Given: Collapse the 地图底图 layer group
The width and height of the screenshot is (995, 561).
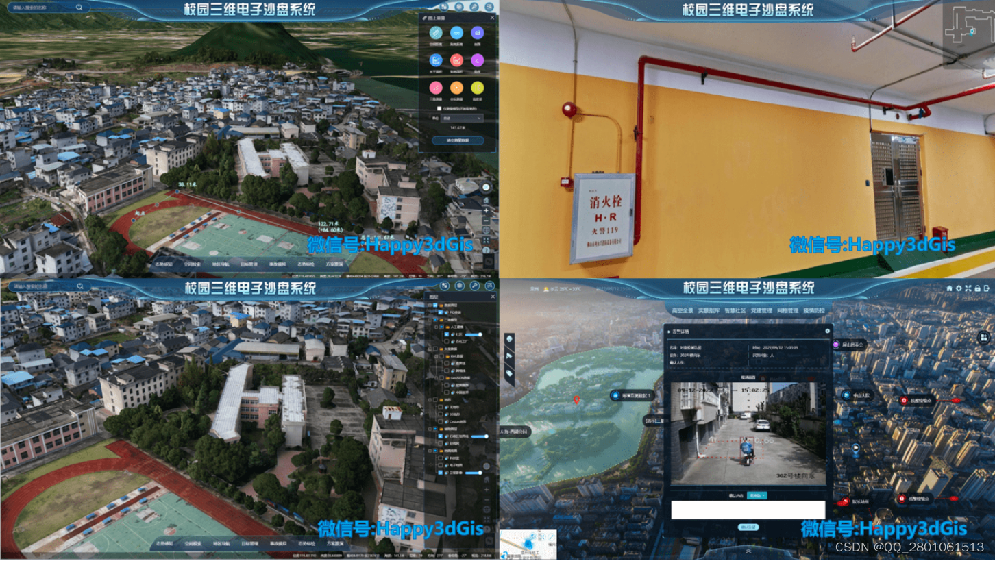Looking at the screenshot, I should click(x=430, y=451).
